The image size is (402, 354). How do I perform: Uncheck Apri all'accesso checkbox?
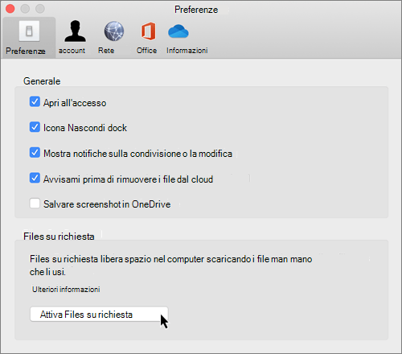pyautogui.click(x=35, y=102)
